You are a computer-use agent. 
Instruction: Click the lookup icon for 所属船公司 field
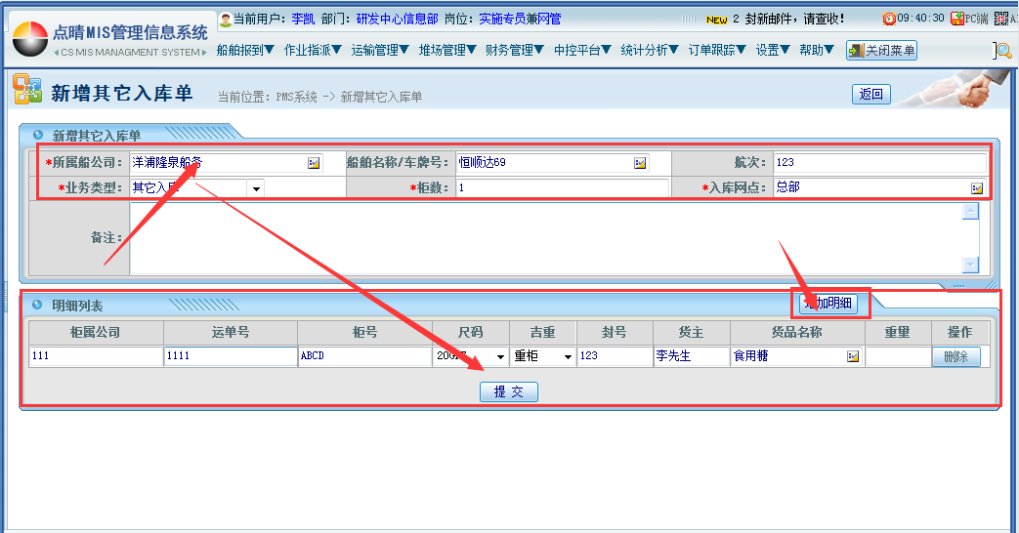coord(314,163)
